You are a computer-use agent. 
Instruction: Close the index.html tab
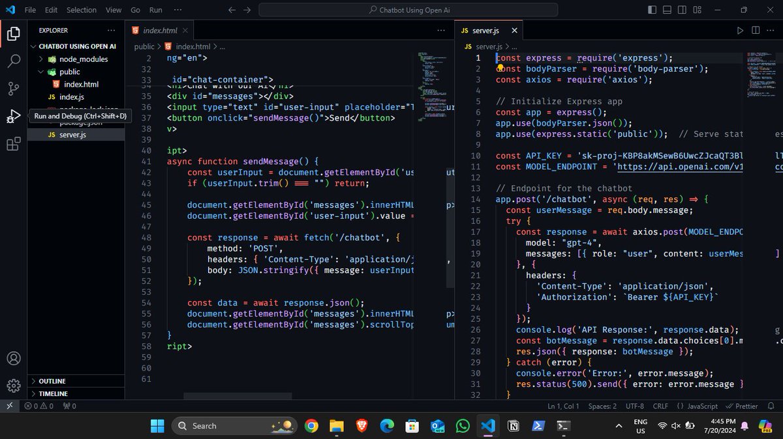[185, 31]
